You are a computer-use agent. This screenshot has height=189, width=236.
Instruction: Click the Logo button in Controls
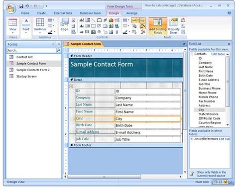65,24
